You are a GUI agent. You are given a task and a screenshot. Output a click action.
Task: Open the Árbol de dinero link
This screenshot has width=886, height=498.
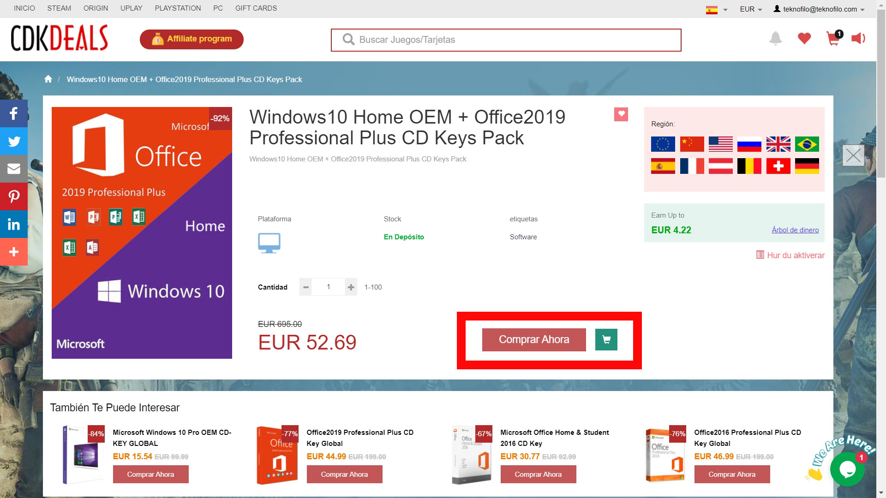click(795, 230)
